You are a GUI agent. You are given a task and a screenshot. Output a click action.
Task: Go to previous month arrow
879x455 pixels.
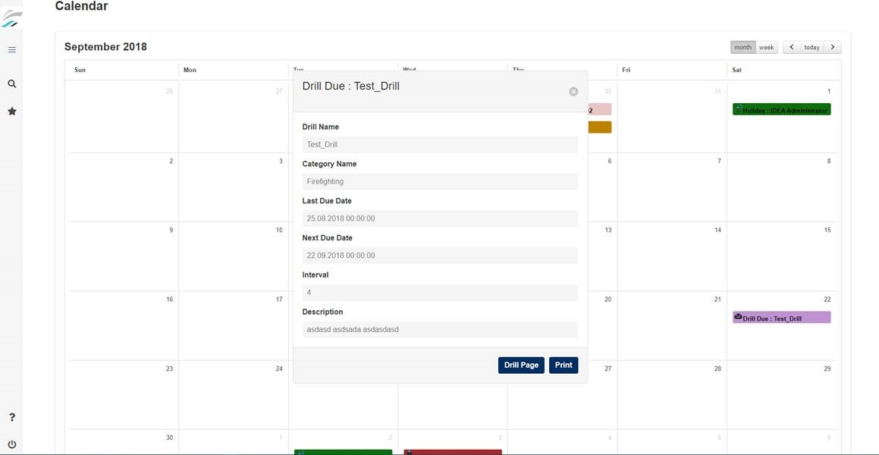pyautogui.click(x=792, y=48)
